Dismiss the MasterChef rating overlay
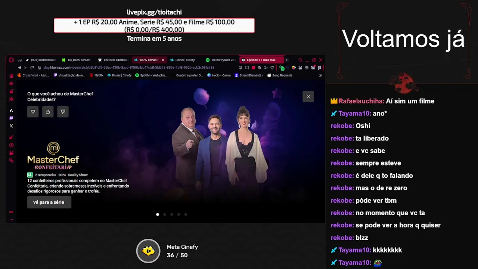The width and height of the screenshot is (478, 269). pos(308,96)
